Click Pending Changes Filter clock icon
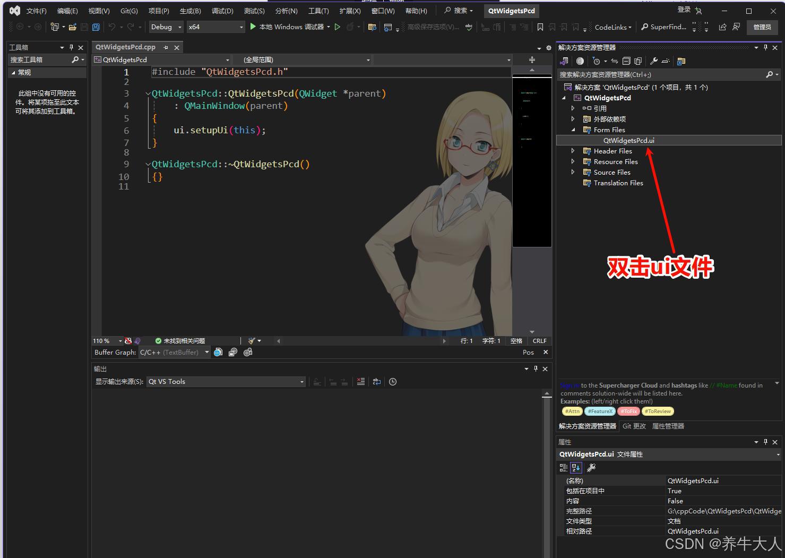This screenshot has width=785, height=558. pyautogui.click(x=597, y=61)
